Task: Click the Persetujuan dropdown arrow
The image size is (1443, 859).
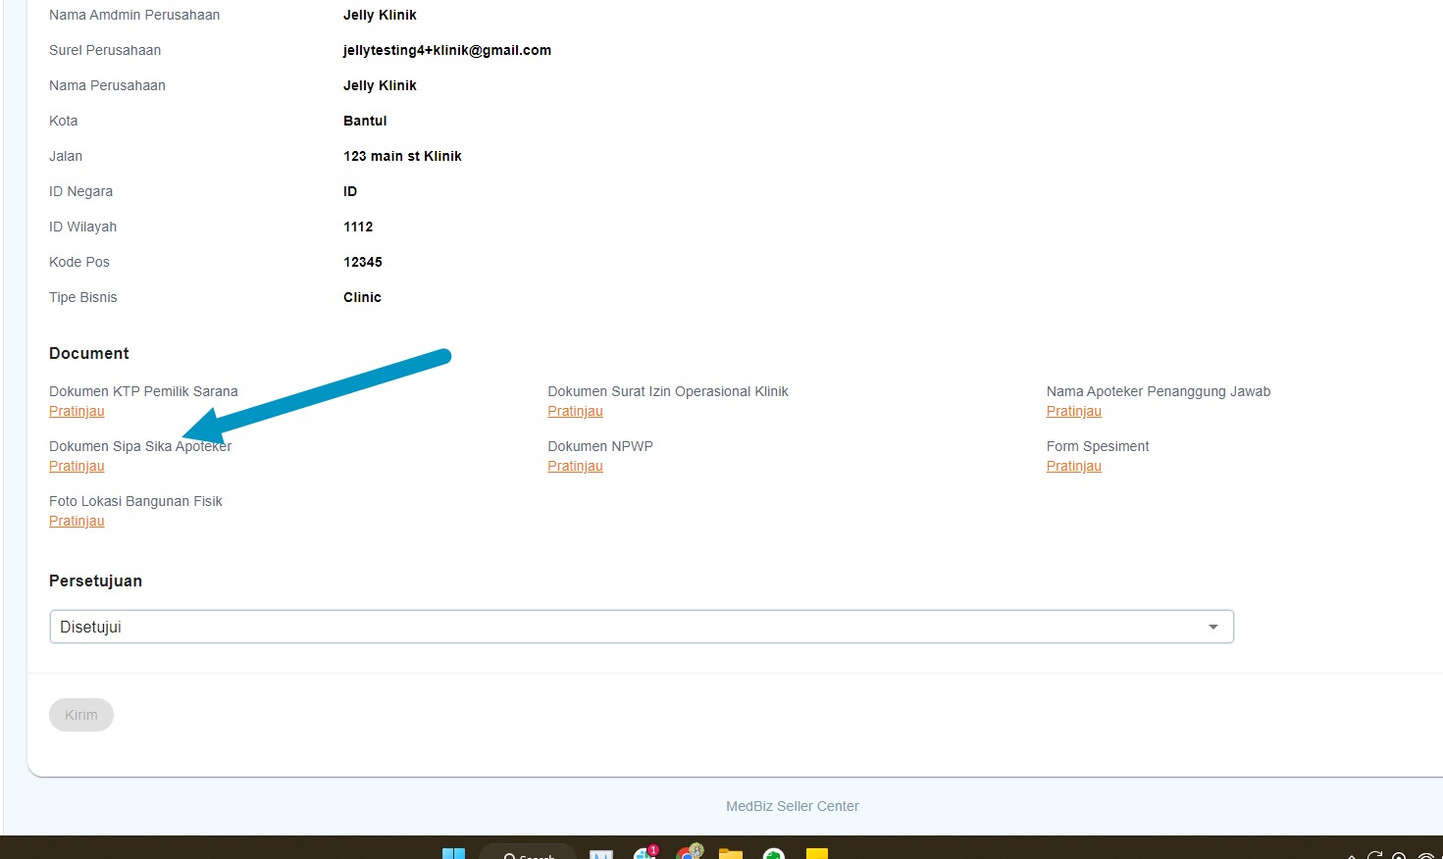Action: pyautogui.click(x=1213, y=627)
